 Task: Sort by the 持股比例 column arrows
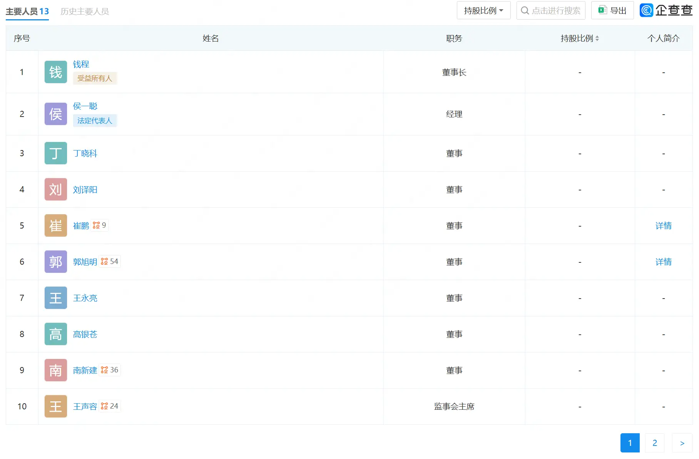pyautogui.click(x=597, y=38)
